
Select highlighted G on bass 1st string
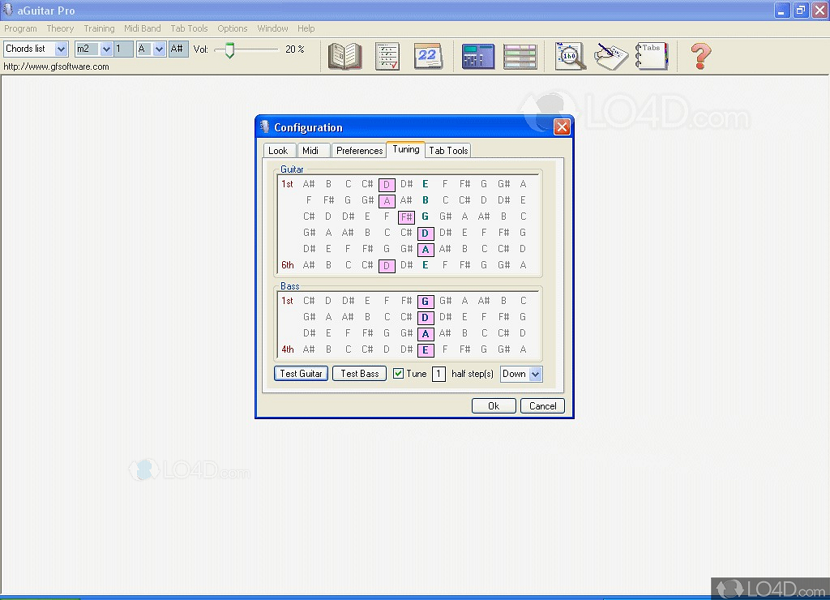426,302
